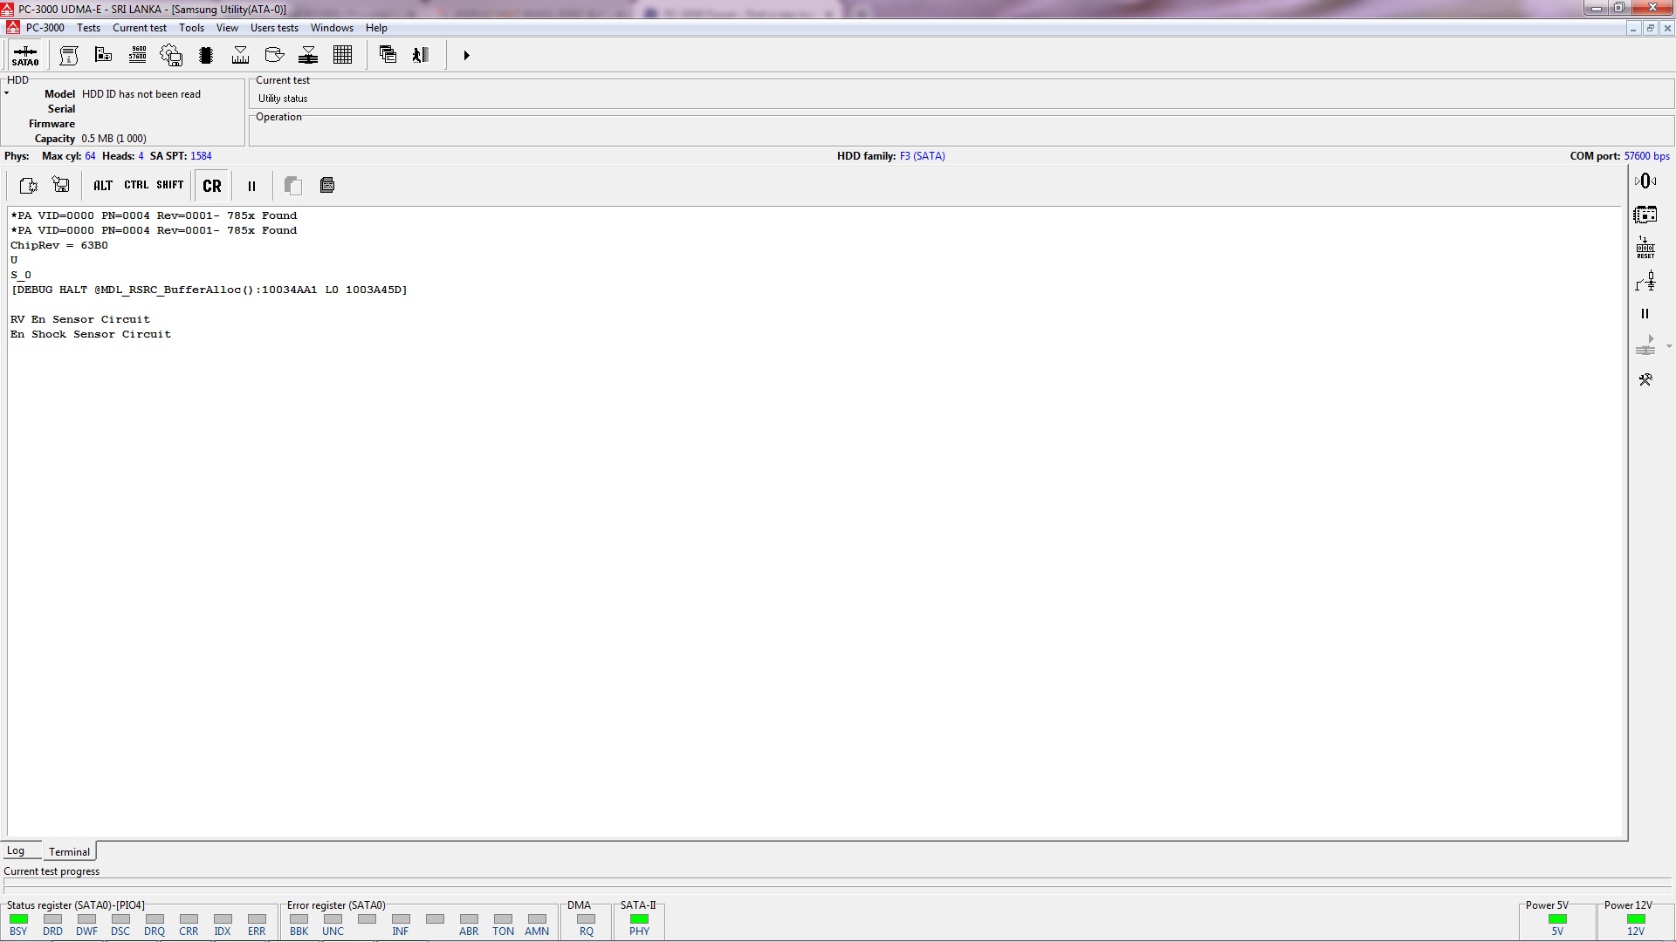1676x942 pixels.
Task: Toggle the ALT key modifier
Action: (x=103, y=185)
